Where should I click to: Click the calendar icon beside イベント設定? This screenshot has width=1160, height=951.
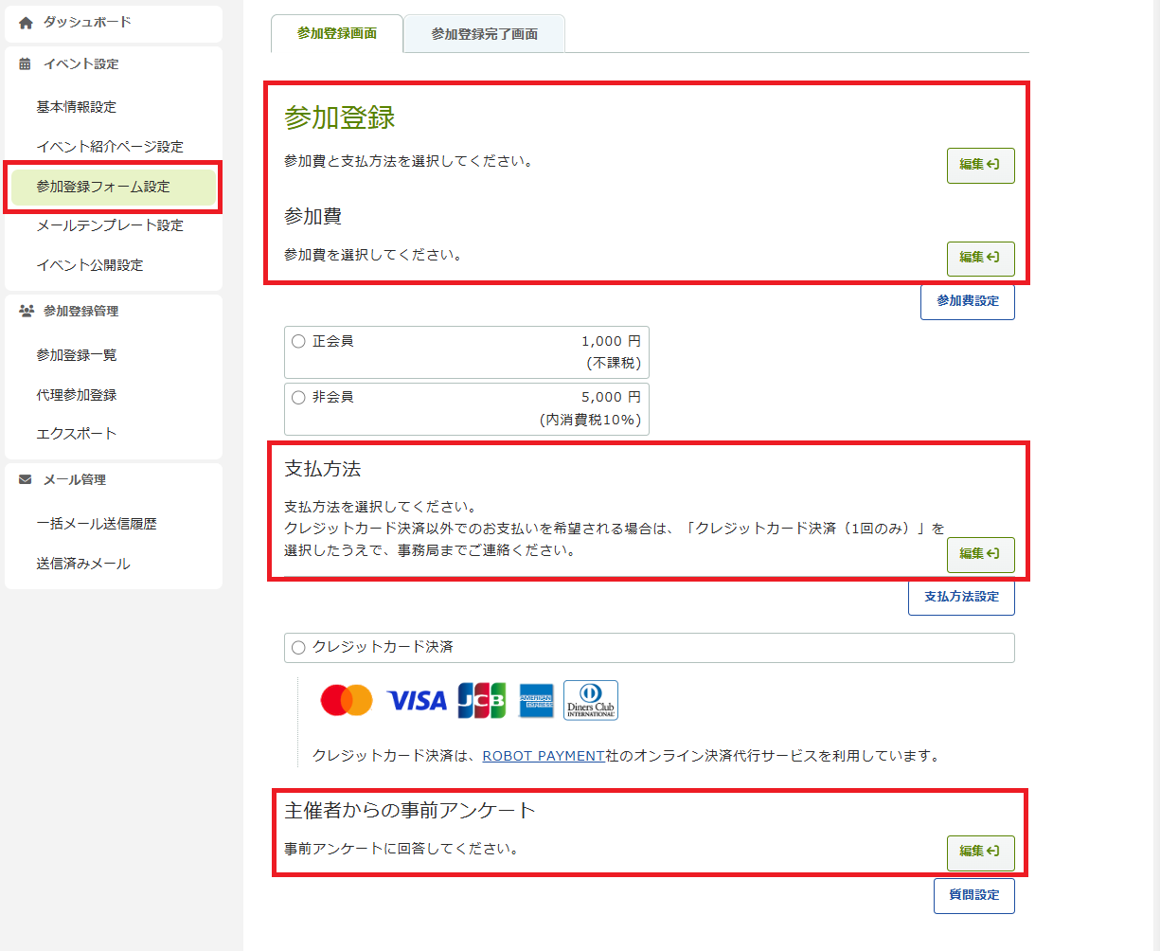point(26,64)
